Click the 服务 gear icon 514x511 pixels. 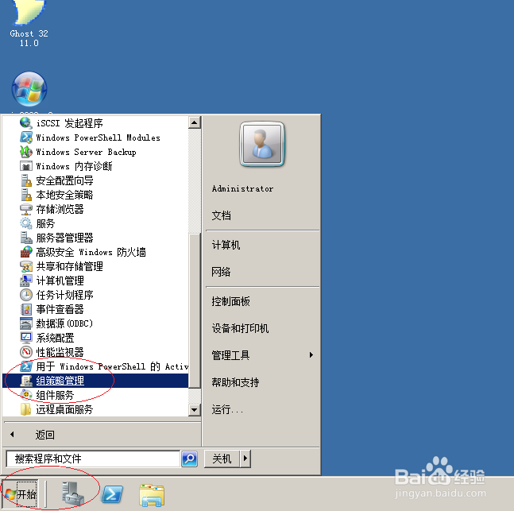(x=26, y=223)
